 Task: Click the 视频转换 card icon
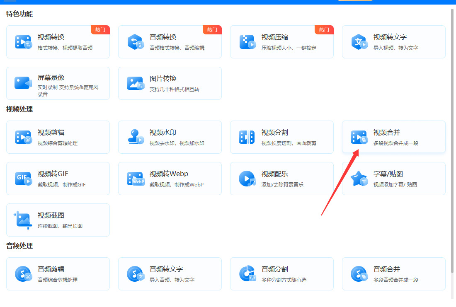[23, 42]
